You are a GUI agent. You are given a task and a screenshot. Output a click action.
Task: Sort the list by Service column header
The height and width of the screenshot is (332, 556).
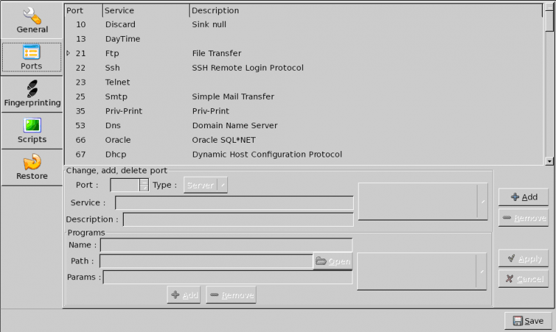pos(145,10)
